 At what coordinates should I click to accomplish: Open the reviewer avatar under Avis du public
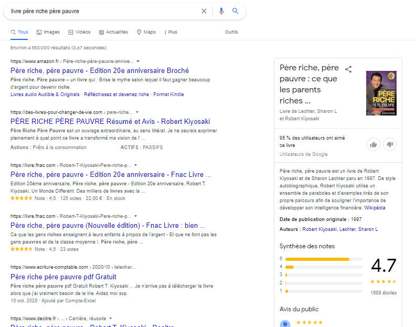click(285, 323)
